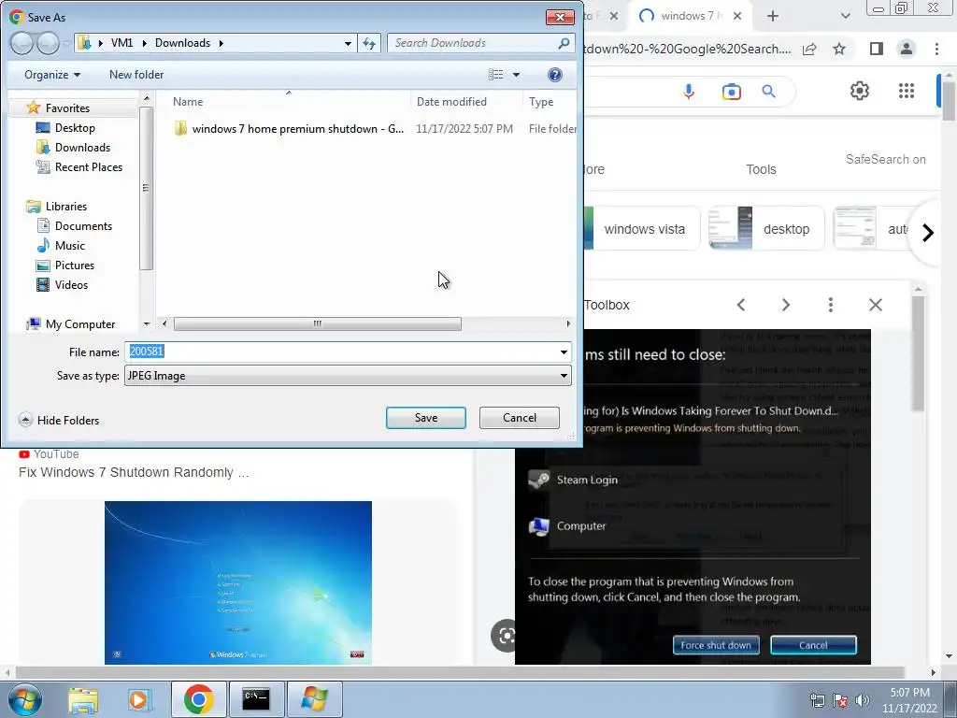Click the file list horizontal scrollbar
Screen dimensions: 957x718
(318, 323)
